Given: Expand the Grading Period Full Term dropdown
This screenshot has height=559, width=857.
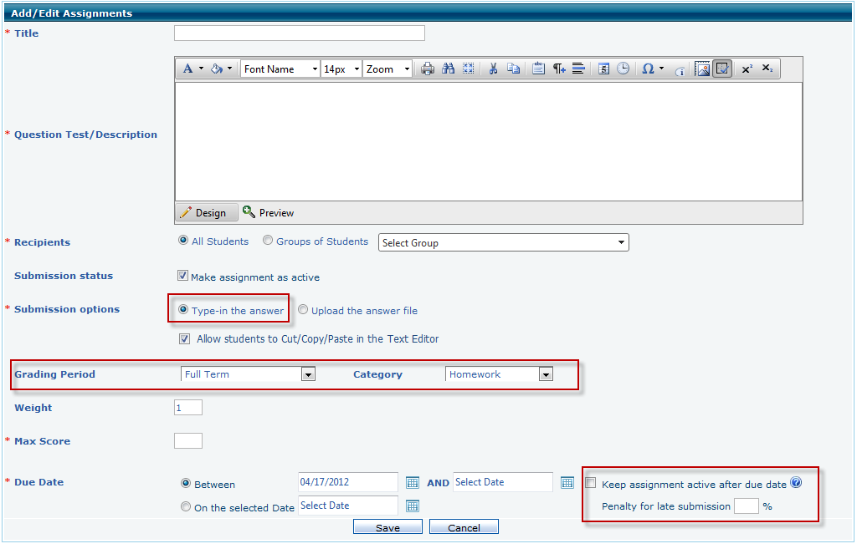Looking at the screenshot, I should (x=308, y=374).
